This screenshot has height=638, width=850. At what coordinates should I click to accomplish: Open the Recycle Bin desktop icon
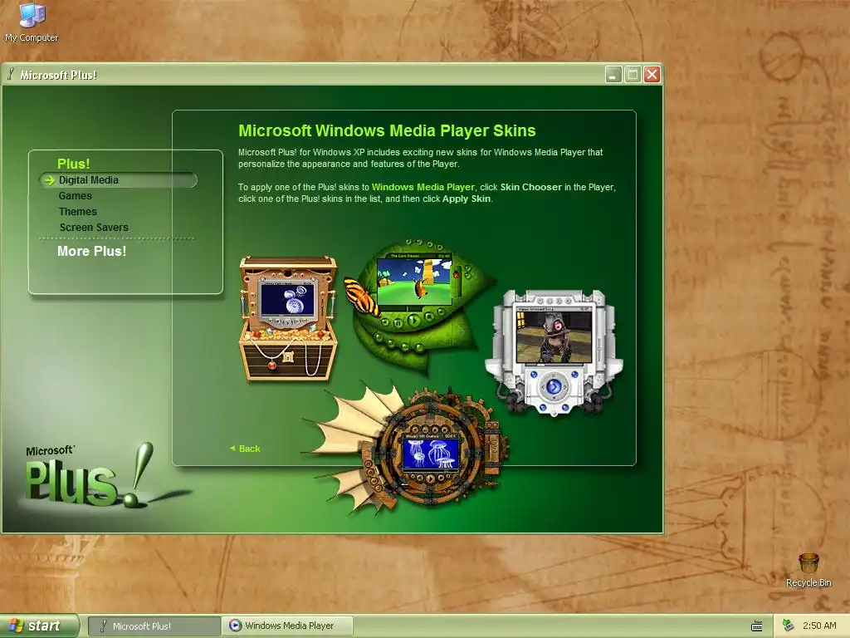click(x=808, y=571)
